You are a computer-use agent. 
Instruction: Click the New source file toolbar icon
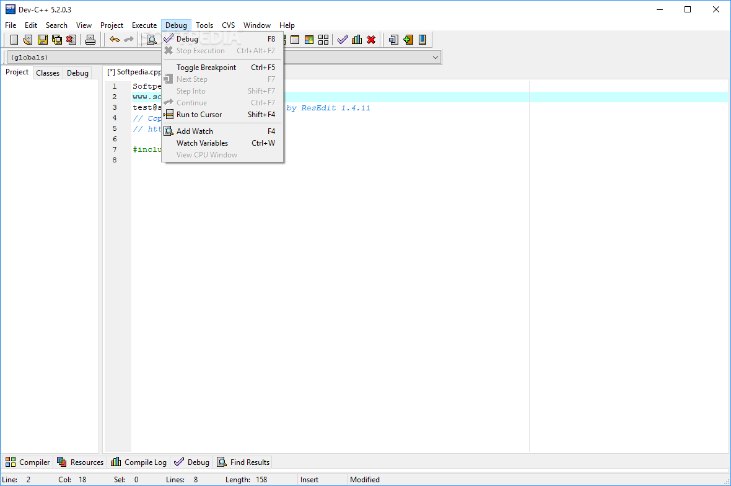[14, 40]
